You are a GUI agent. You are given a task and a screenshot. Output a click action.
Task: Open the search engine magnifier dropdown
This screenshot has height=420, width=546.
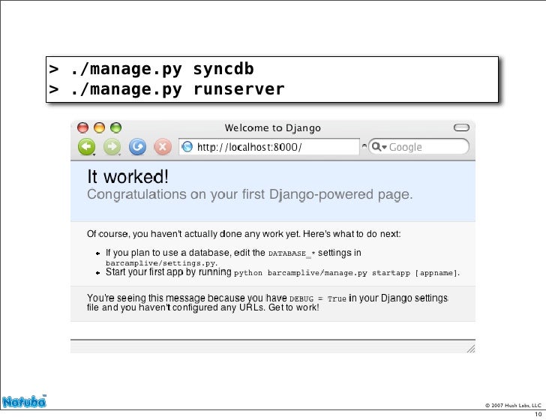coord(379,147)
